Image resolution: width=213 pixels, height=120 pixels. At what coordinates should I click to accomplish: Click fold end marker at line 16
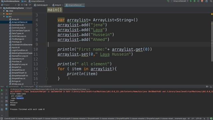tap(47, 79)
